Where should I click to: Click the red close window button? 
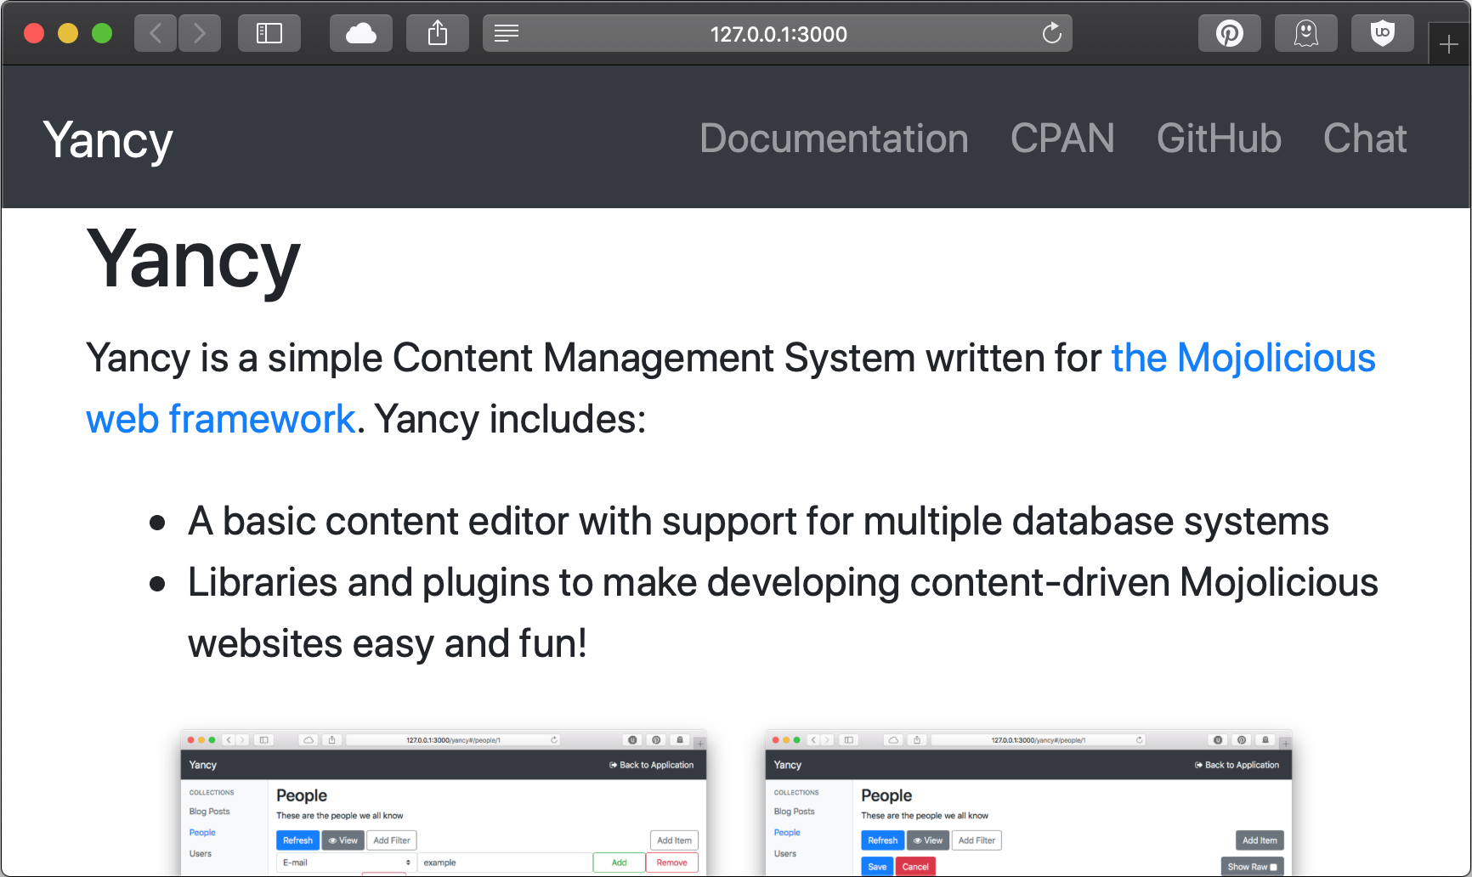34,34
